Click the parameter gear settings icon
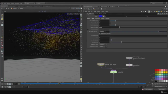Screen dimensions: 168x94 (x=158, y=14)
